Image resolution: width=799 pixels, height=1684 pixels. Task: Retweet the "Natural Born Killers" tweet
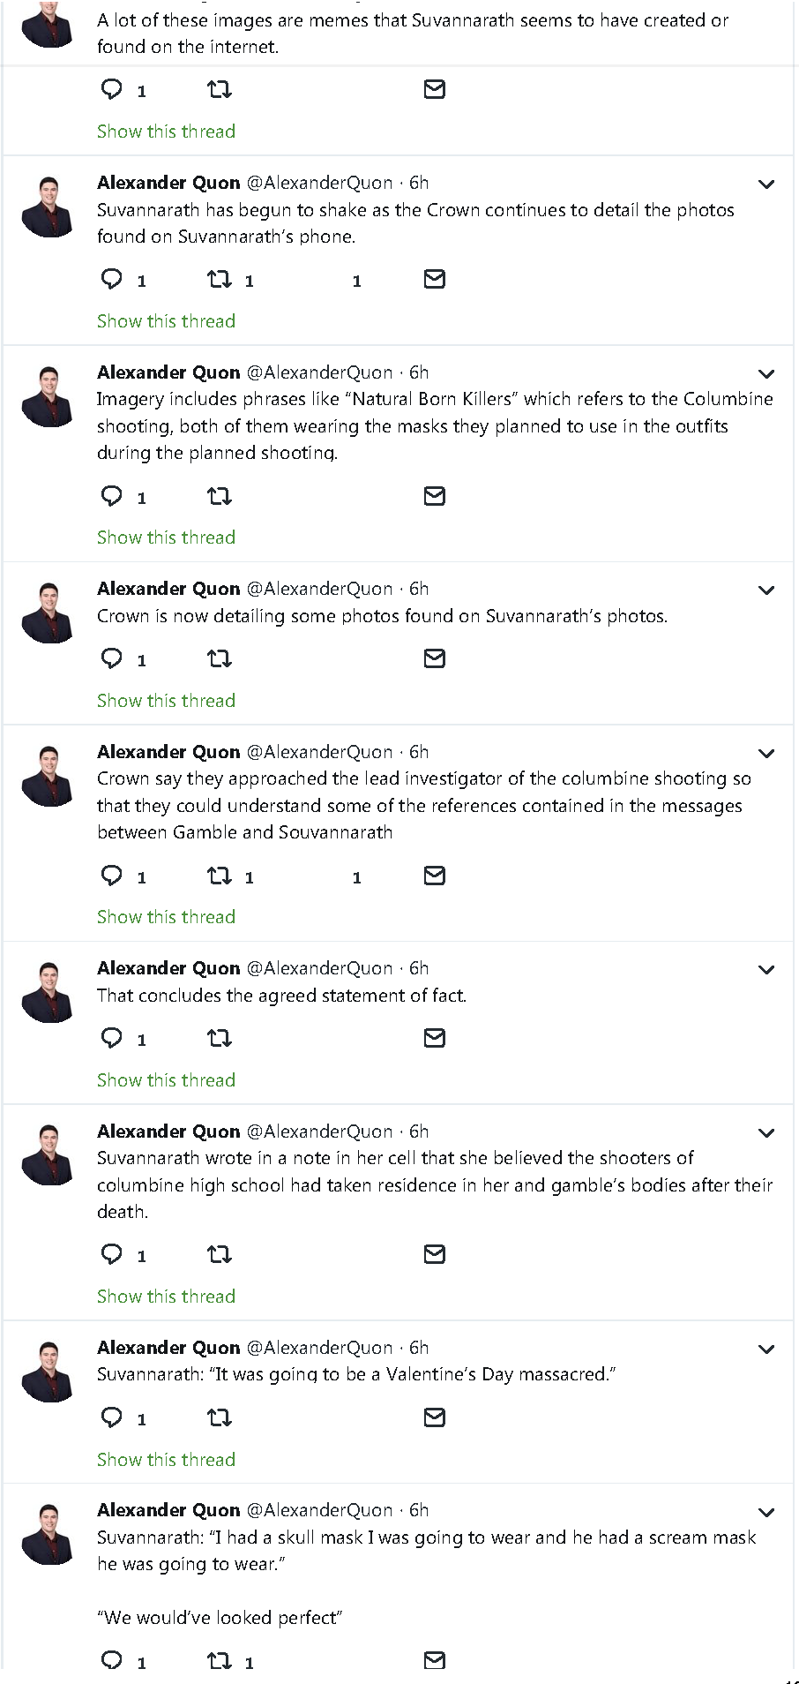tap(219, 496)
